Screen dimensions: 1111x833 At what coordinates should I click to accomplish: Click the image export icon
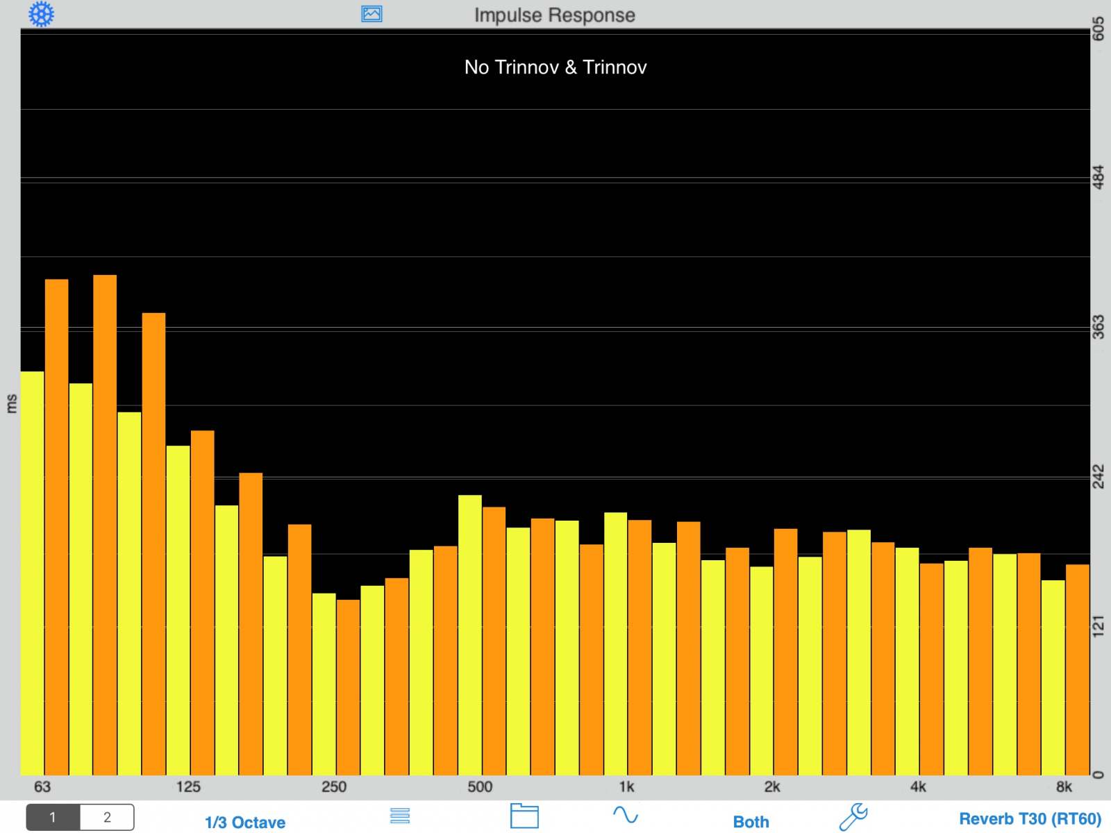pyautogui.click(x=371, y=14)
